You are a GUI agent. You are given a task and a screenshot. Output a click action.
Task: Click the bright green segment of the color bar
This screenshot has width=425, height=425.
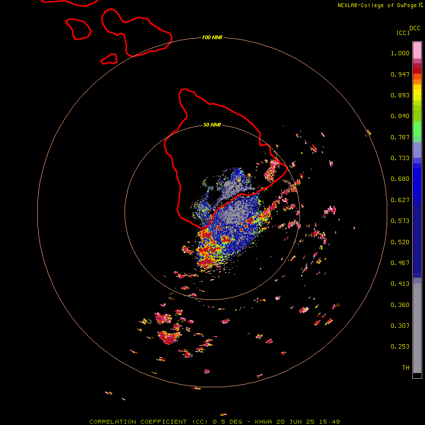pos(417,129)
